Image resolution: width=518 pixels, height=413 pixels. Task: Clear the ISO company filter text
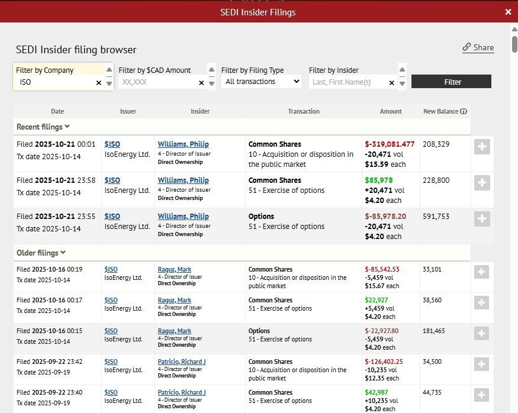99,83
